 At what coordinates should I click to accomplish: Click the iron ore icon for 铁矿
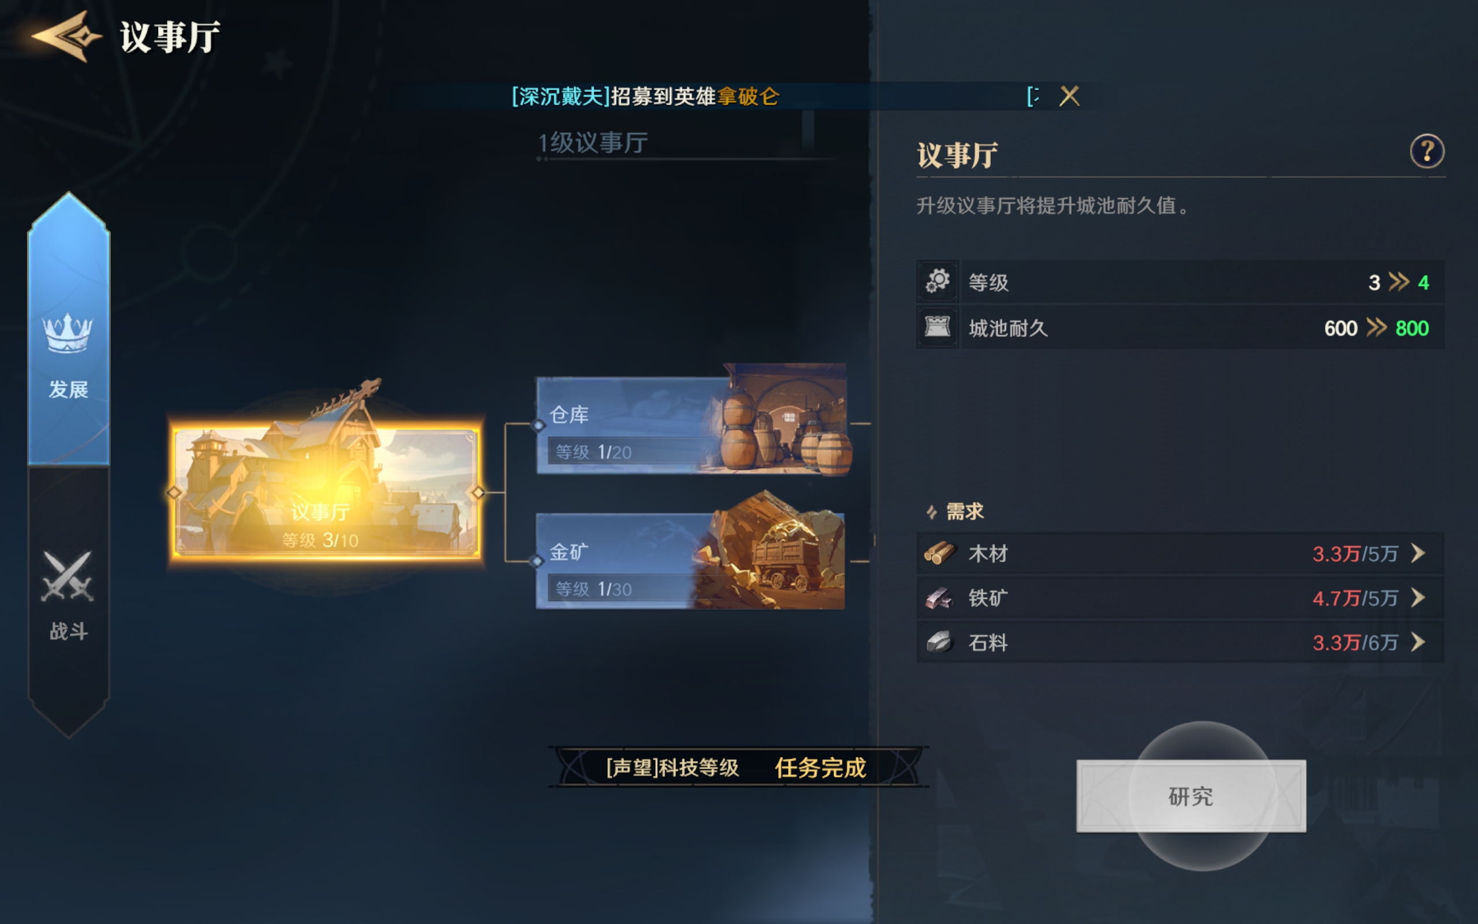pos(939,598)
